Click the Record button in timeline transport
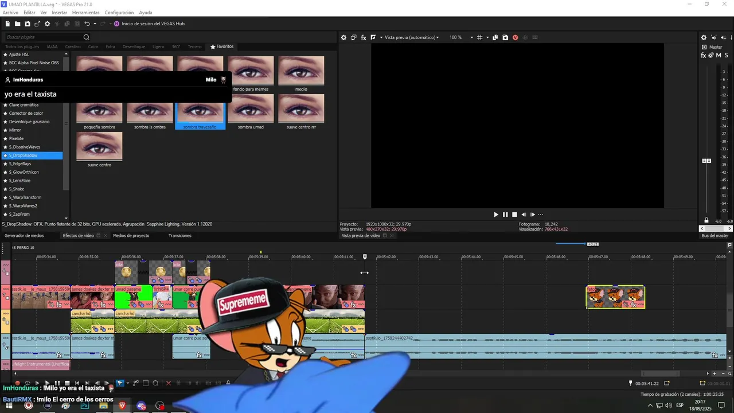 17,383
